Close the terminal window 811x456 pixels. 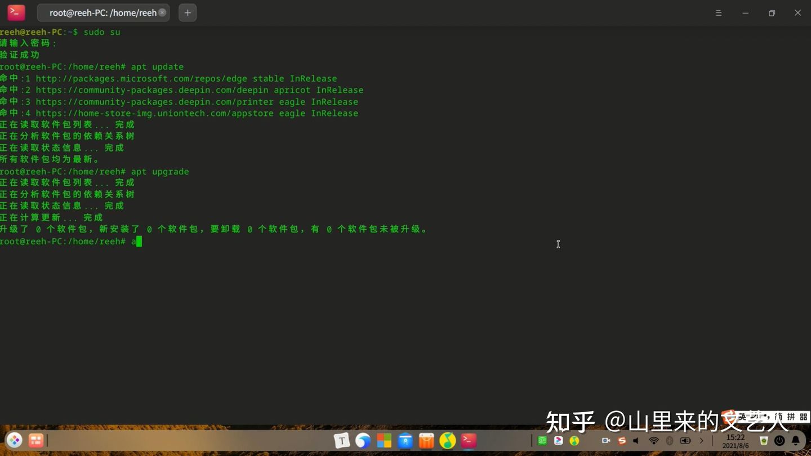797,13
